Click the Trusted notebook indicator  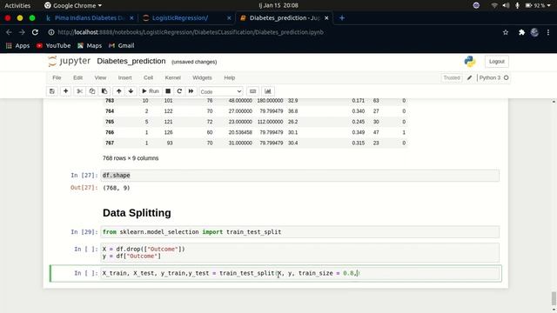[x=452, y=77]
